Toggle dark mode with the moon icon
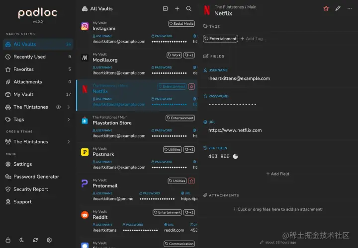Image resolution: width=358 pixels, height=248 pixels. tap(22, 240)
